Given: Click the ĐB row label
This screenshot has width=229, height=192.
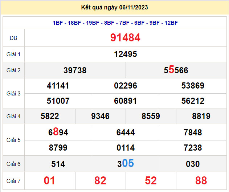Looking at the screenshot, I should tap(13, 38).
